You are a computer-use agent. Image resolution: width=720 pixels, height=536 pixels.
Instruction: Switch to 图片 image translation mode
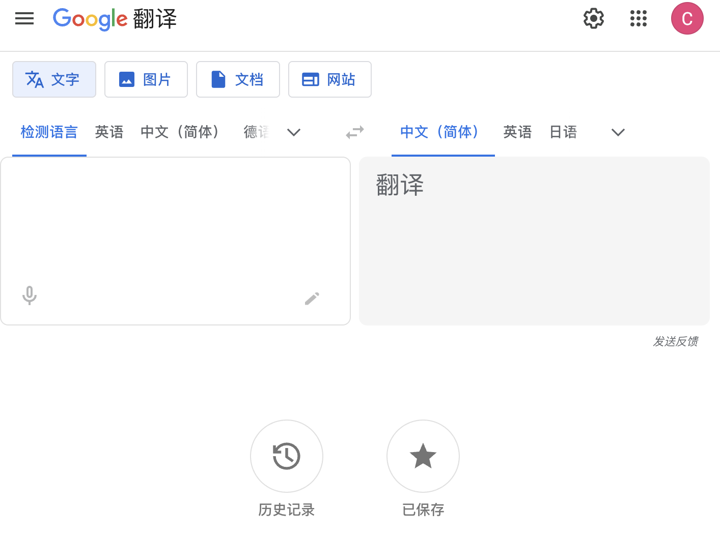click(146, 79)
